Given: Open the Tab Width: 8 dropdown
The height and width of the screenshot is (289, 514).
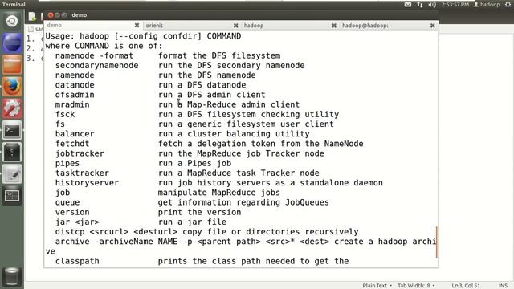Looking at the screenshot, I should [416, 286].
